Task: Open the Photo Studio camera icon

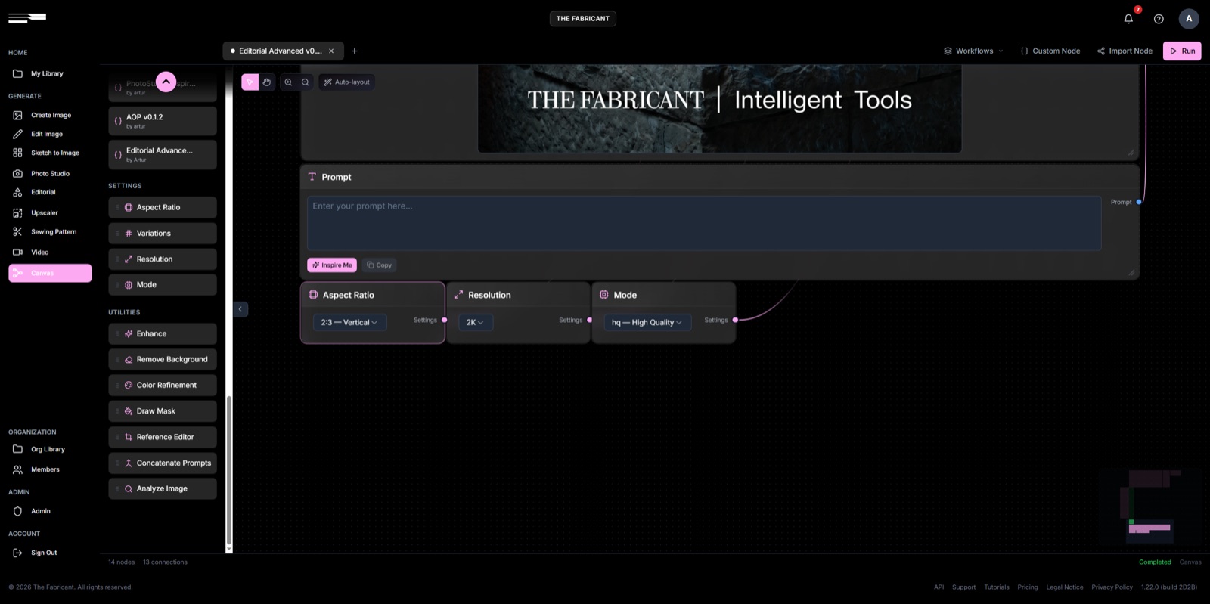Action: coord(17,174)
